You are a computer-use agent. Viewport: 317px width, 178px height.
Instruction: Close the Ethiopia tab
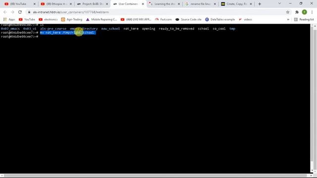point(71,4)
